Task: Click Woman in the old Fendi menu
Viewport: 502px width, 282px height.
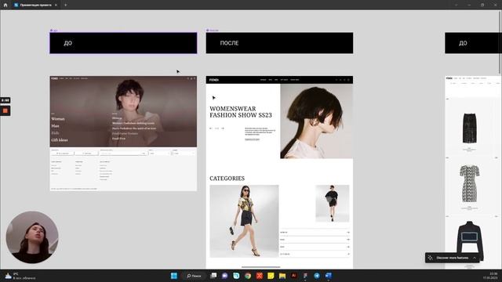Action: point(58,119)
